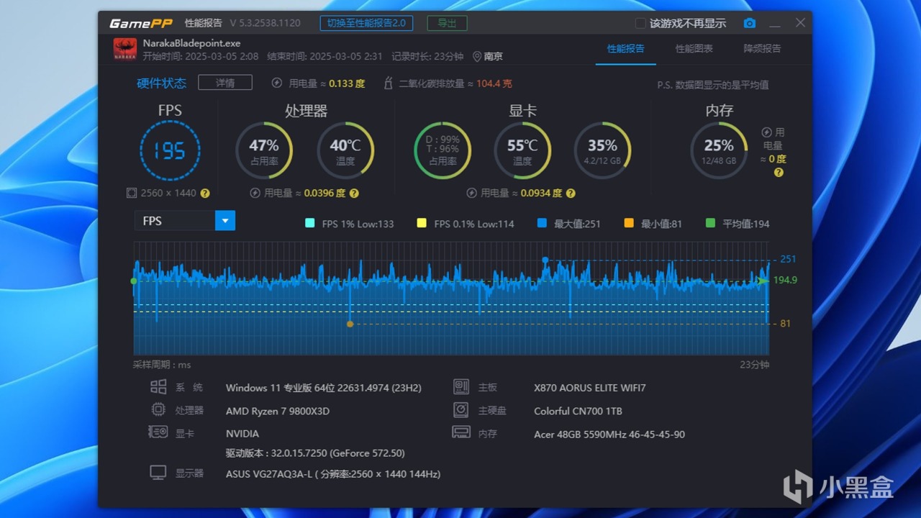Click the Naraka Bladepoint game icon
This screenshot has width=921, height=518.
tap(125, 49)
